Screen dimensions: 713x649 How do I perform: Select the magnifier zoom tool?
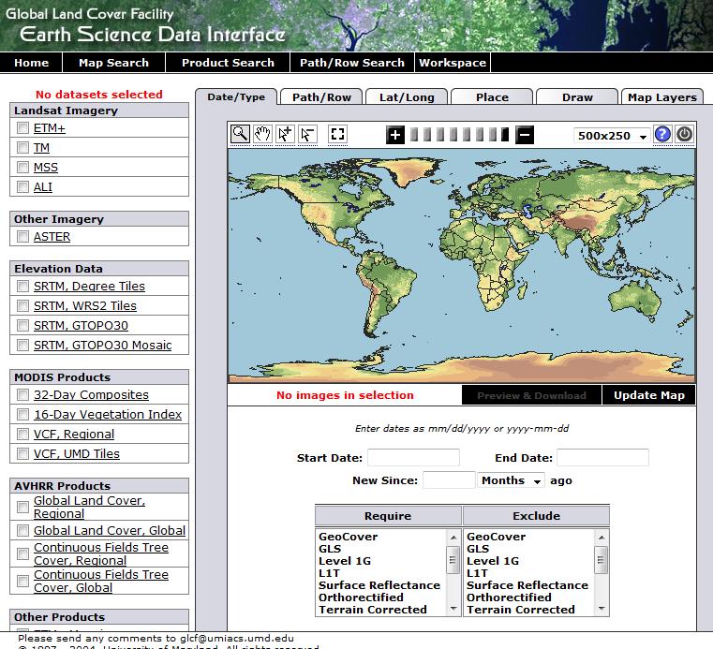(x=240, y=134)
